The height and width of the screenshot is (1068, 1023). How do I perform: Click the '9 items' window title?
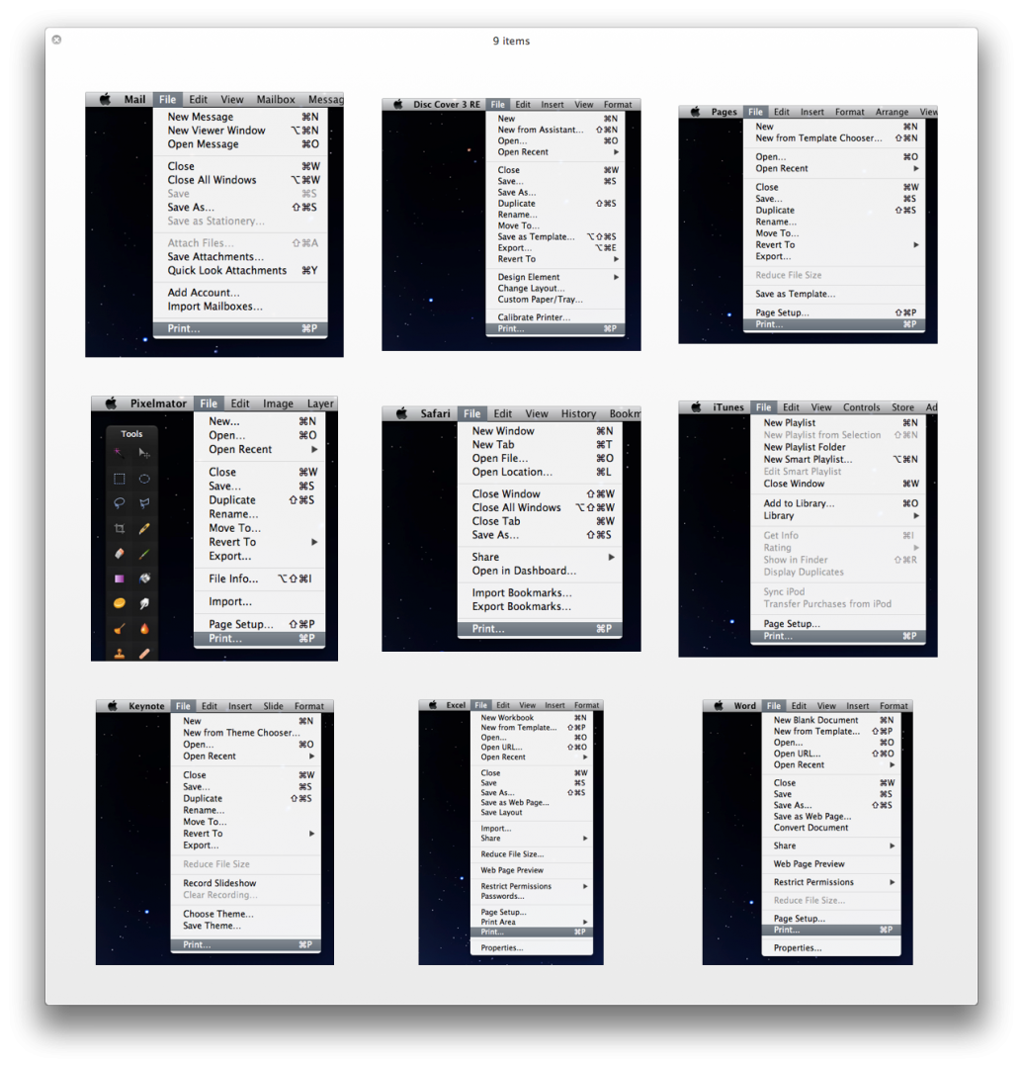511,41
